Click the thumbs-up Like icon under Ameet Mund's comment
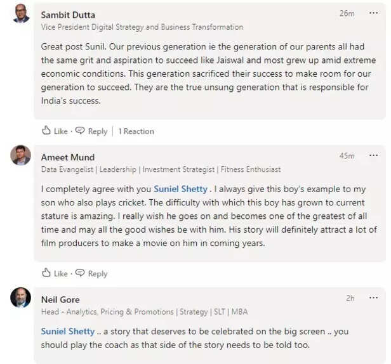The image size is (391, 364). point(46,273)
